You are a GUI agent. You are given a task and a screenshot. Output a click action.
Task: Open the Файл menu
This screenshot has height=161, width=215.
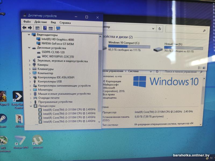27,22
